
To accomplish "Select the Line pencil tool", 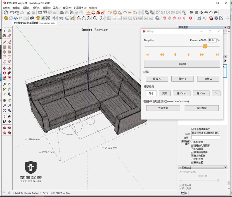I will [x=4, y=42].
